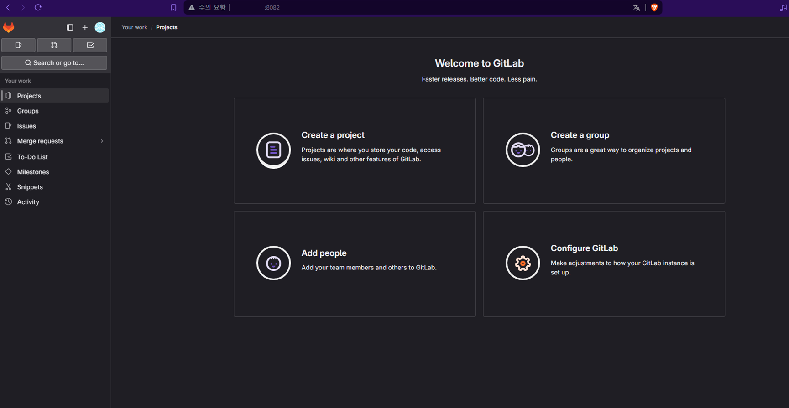Open the create new plus menu
Screen dimensions: 789x408
pos(85,27)
